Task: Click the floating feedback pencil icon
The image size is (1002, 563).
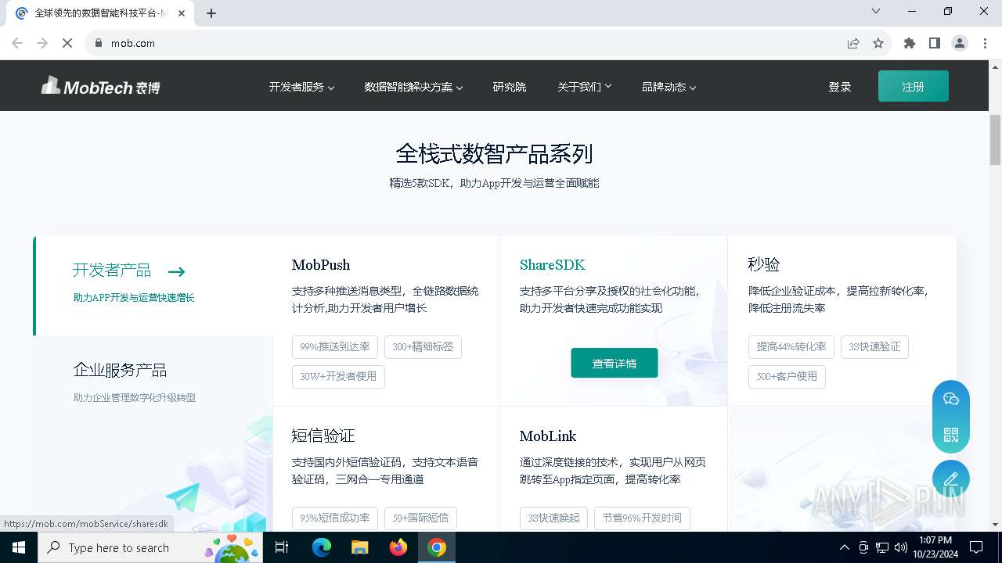Action: point(951,479)
